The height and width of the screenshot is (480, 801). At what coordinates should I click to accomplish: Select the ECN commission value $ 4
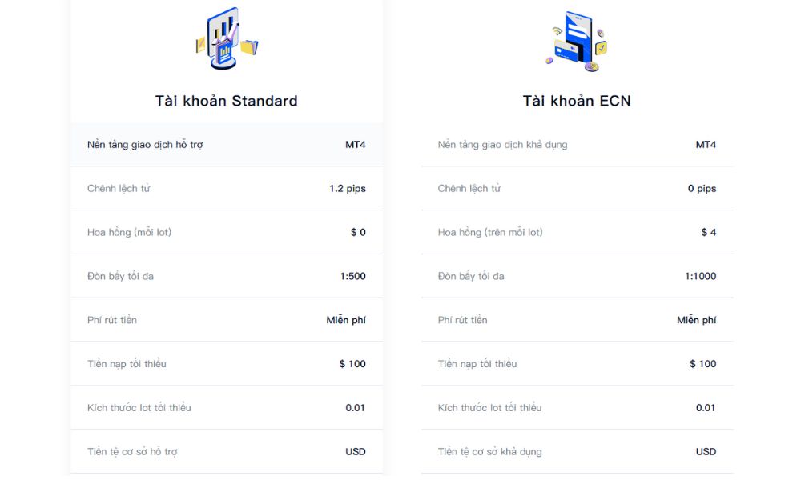708,233
